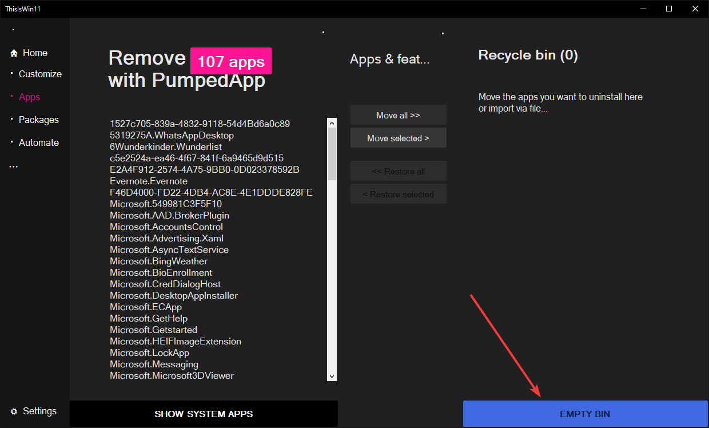
Task: Open the Customize section
Action: pyautogui.click(x=40, y=74)
